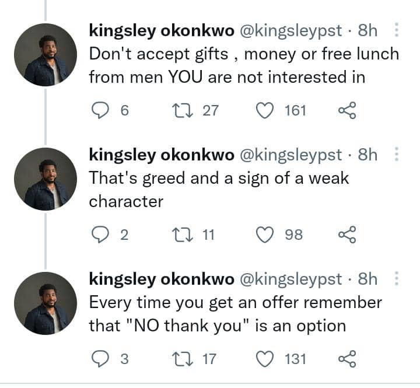
Task: Click the avatar beside "That's greed" tweet
Action: [x=45, y=179]
